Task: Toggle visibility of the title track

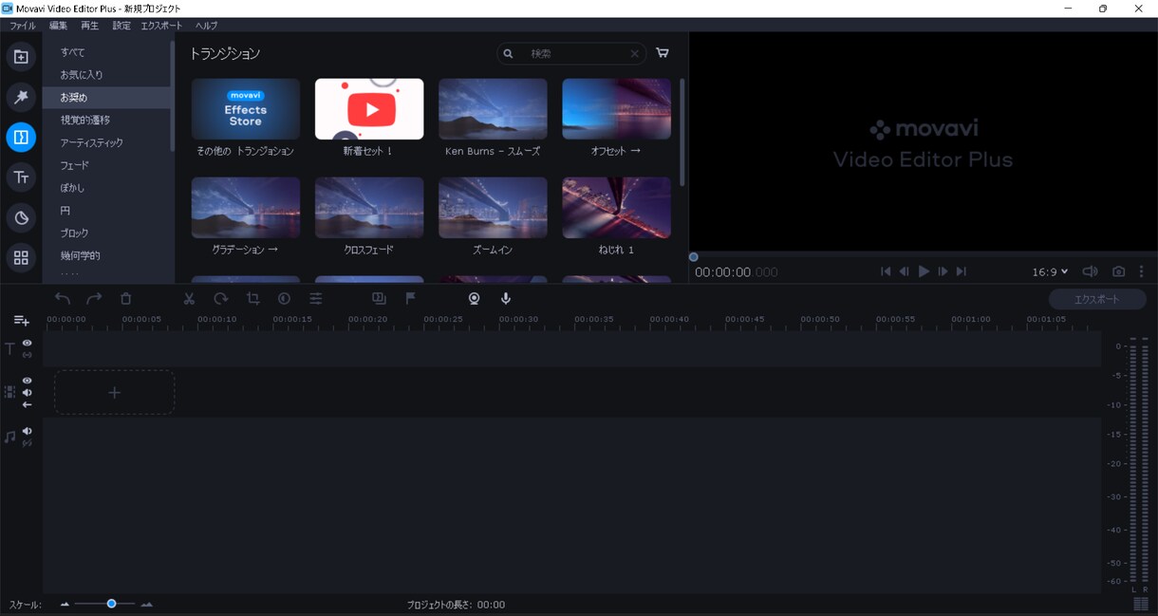Action: [28, 343]
